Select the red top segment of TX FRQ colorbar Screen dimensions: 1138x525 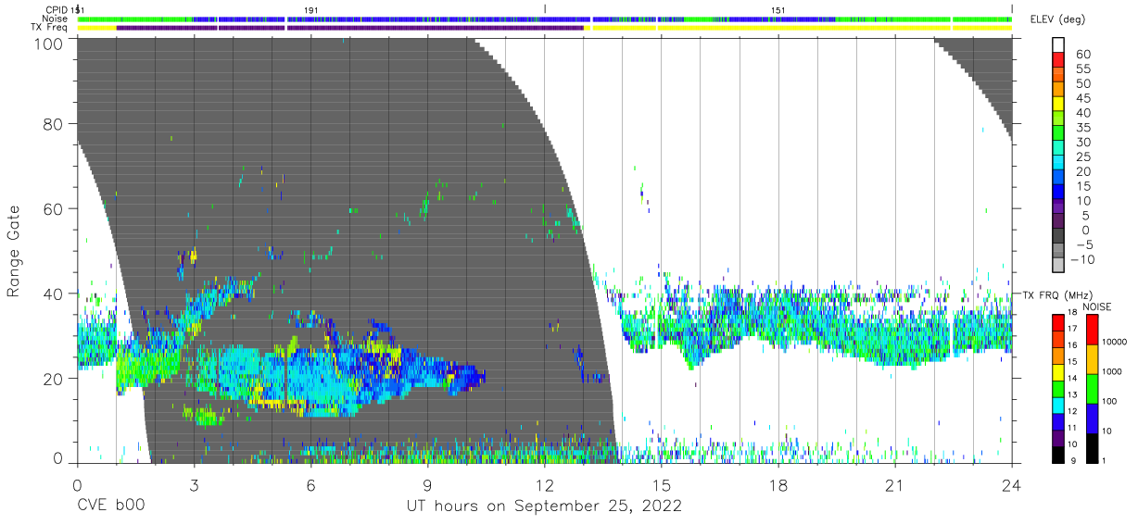[1057, 322]
